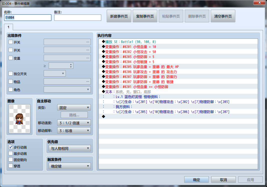Open the 角色 dropdown

pyautogui.click(x=67, y=89)
